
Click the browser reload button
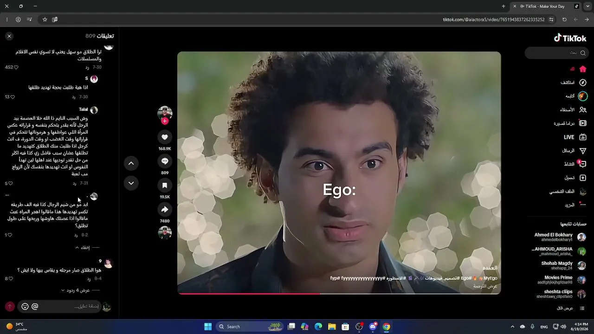click(564, 19)
